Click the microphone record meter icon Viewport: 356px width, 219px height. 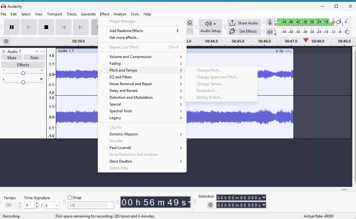(270, 22)
